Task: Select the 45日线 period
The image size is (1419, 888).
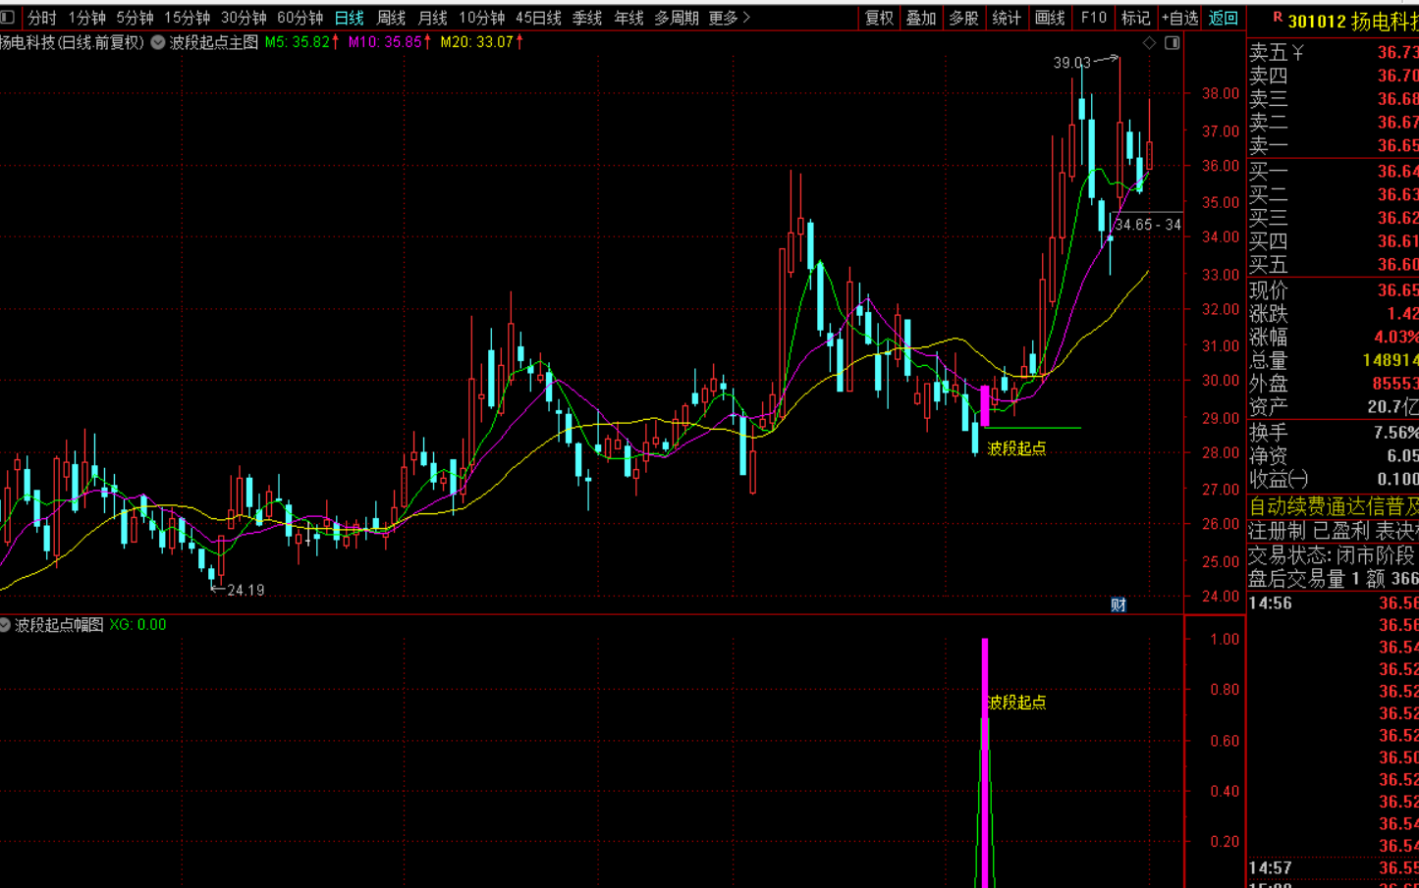Action: coord(538,18)
